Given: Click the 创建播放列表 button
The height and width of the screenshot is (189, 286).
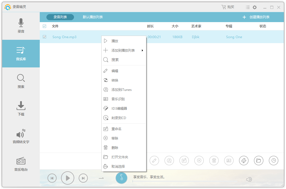Looking at the screenshot, I should pos(256,17).
